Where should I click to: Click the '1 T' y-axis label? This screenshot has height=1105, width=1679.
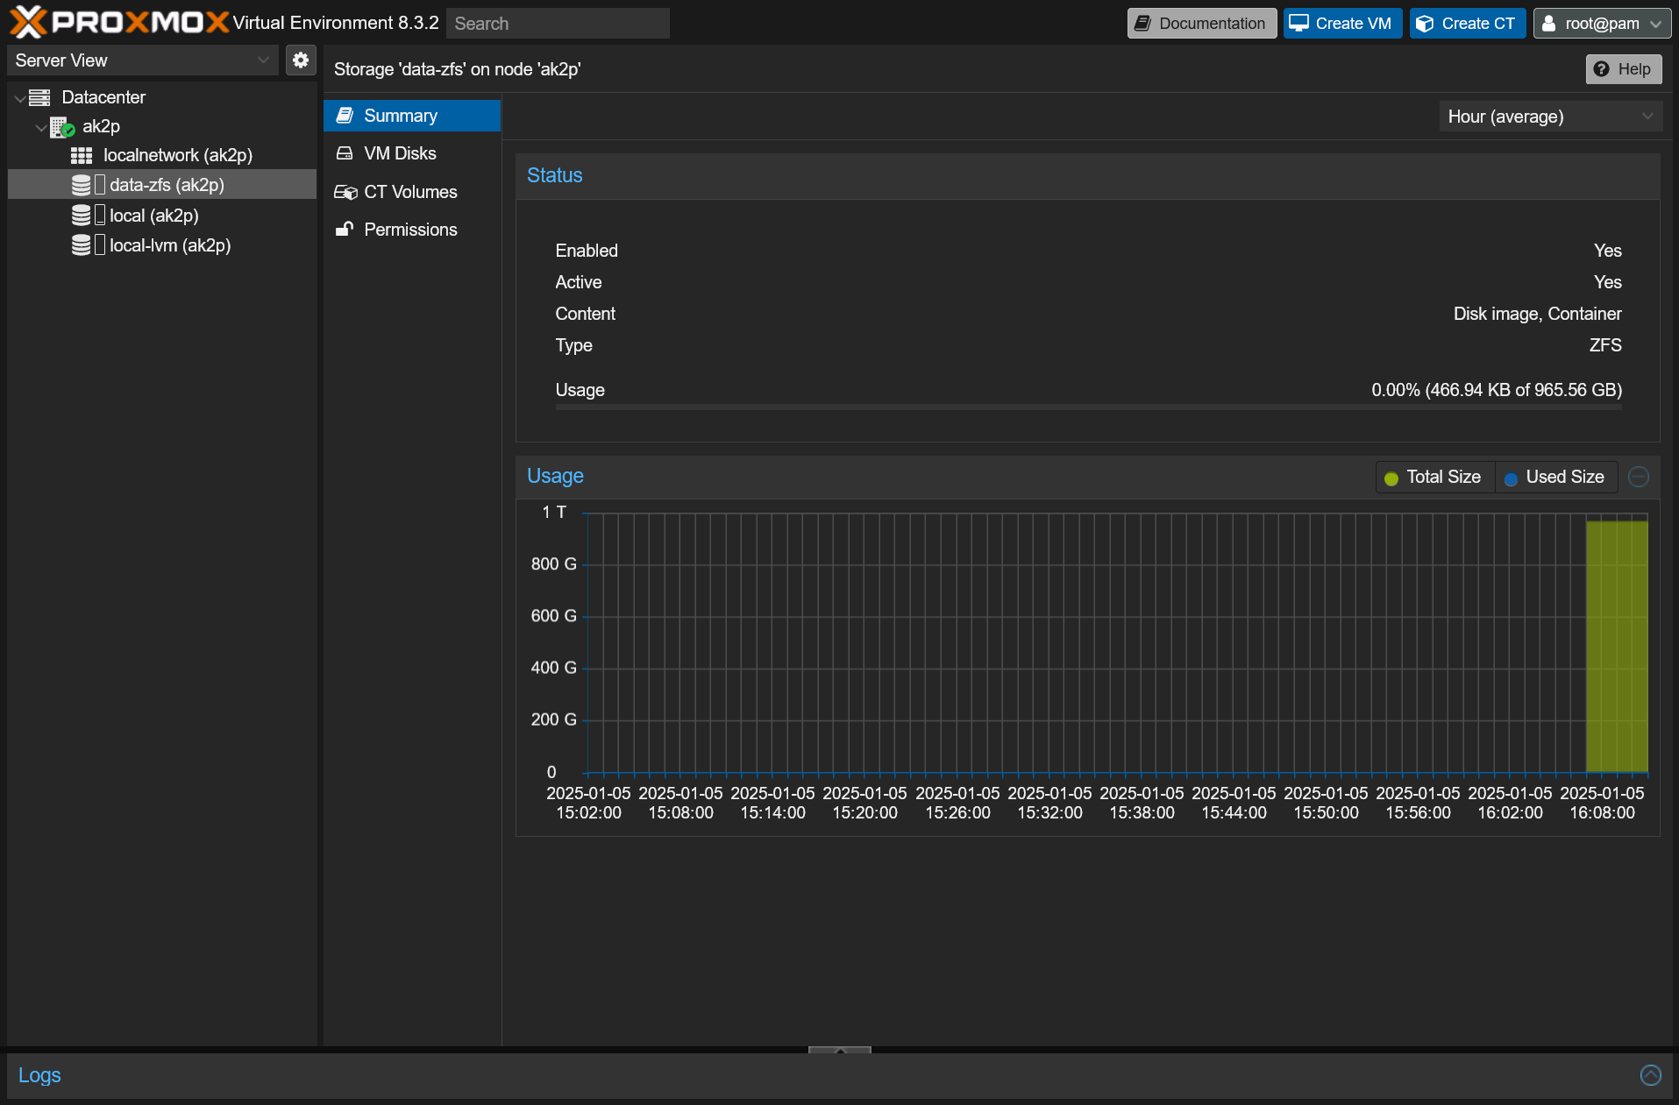click(554, 513)
